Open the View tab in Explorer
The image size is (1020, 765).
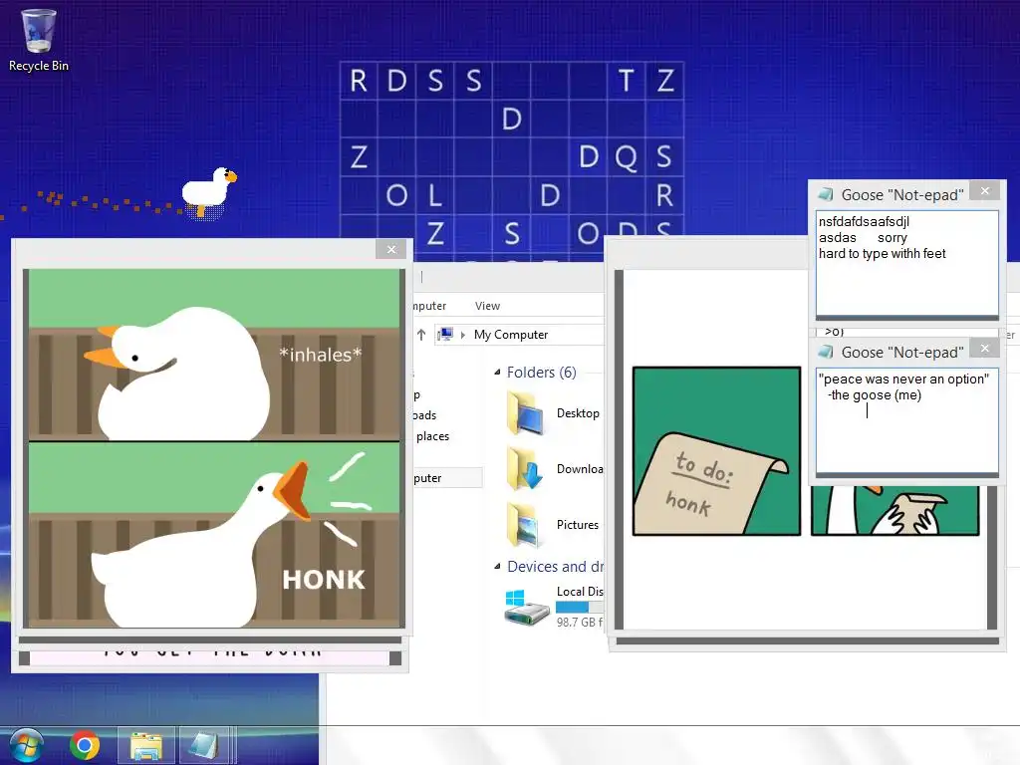pos(487,306)
